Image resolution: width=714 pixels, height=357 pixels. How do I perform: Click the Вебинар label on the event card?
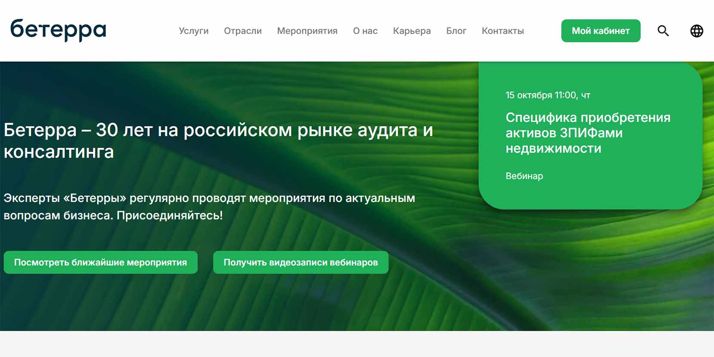click(524, 176)
